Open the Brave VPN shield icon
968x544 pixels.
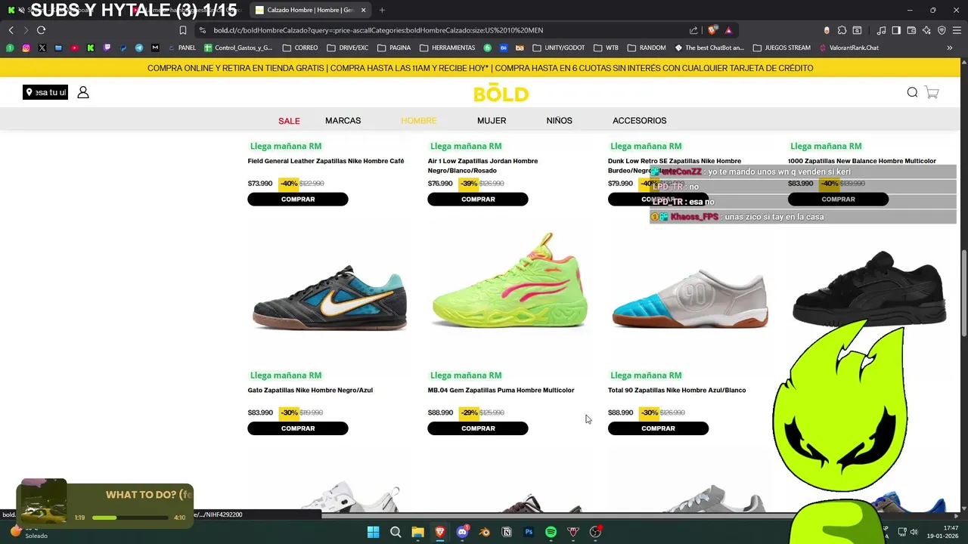[x=942, y=30]
